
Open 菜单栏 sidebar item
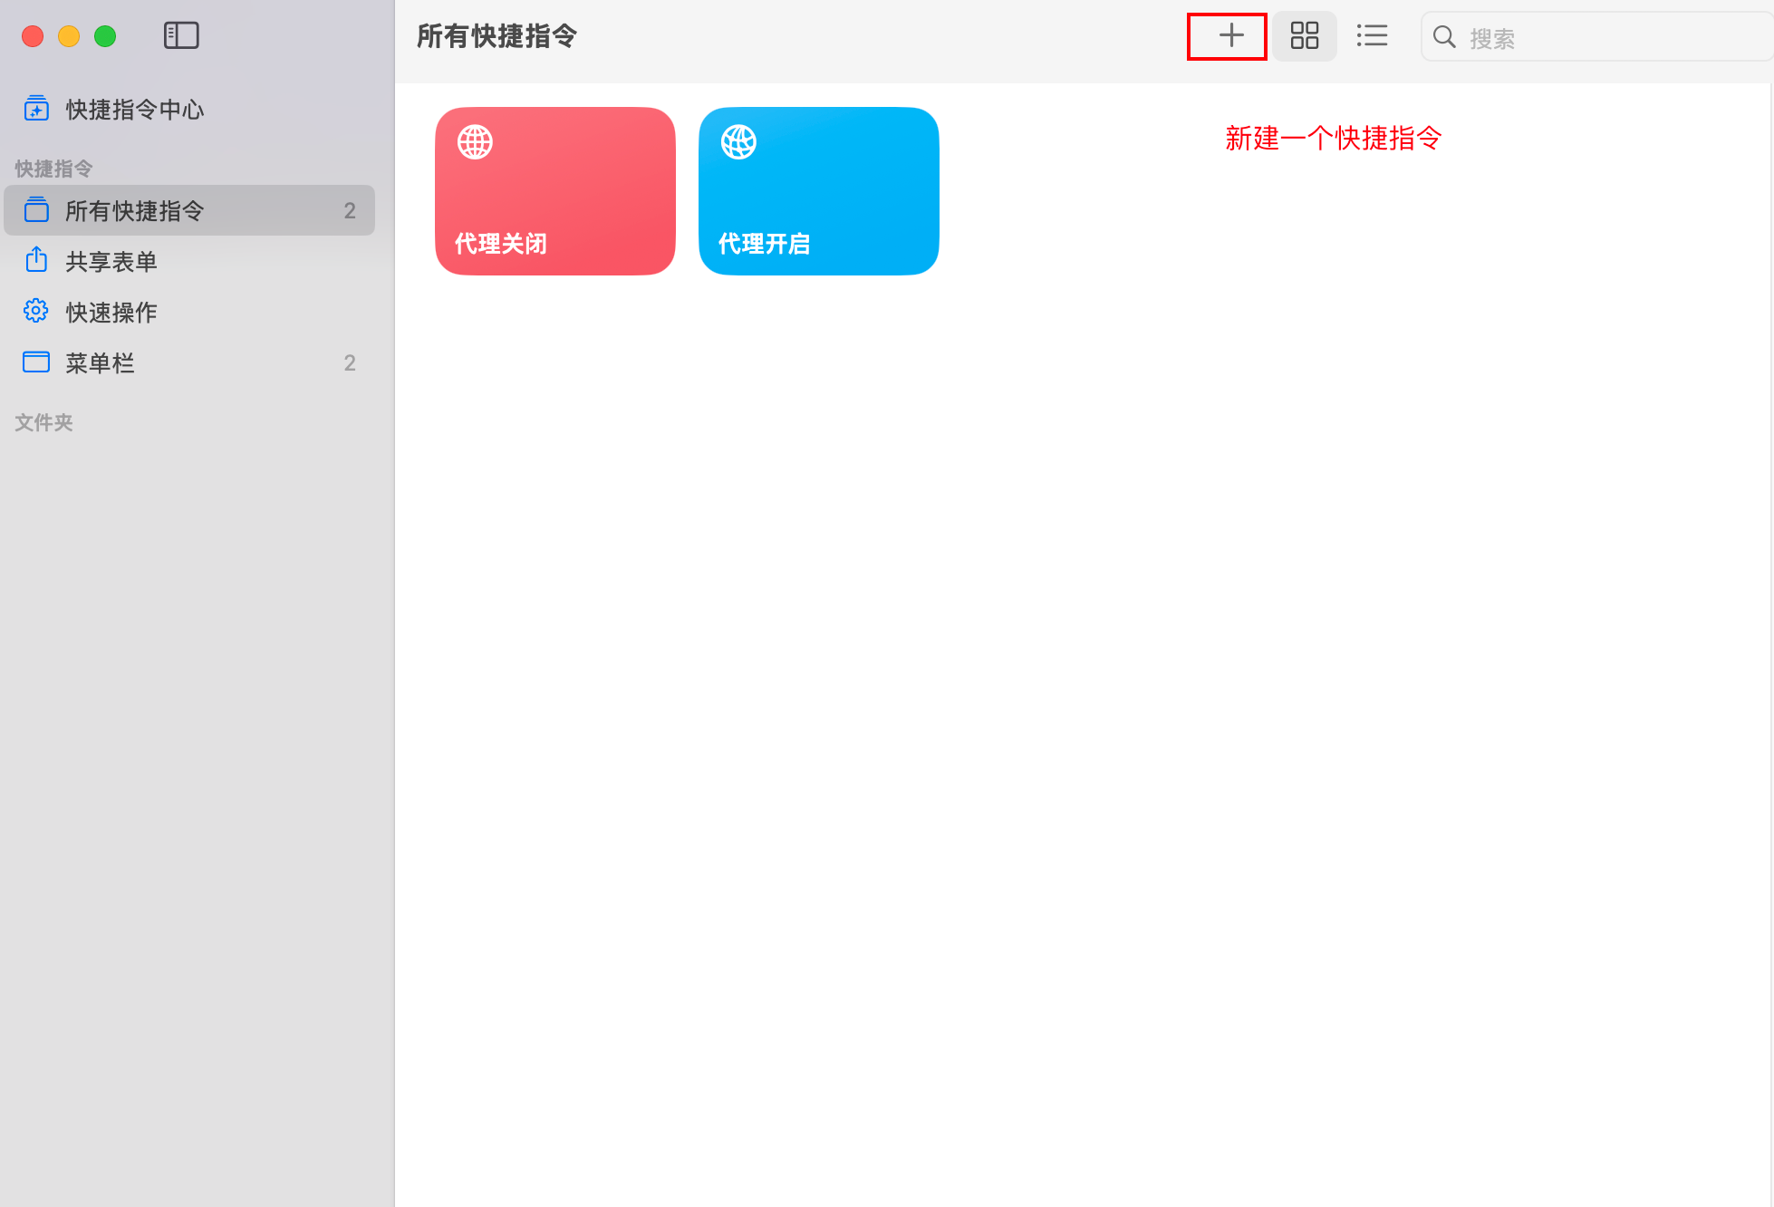click(100, 363)
